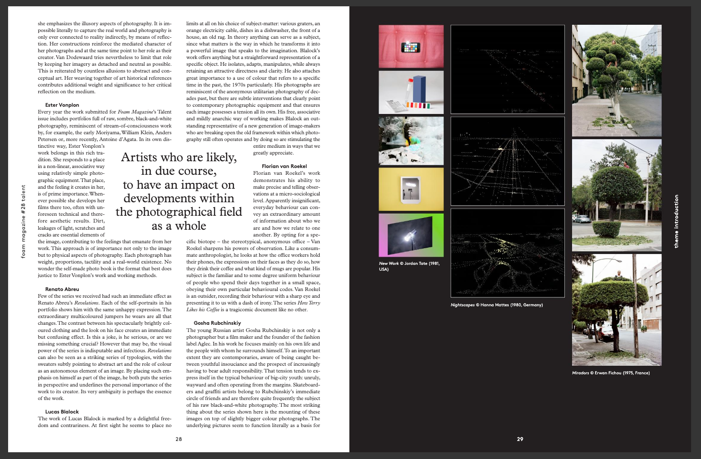The image size is (701, 459).
Task: Open the middle Miradors round tree photo
Action: 616,195
